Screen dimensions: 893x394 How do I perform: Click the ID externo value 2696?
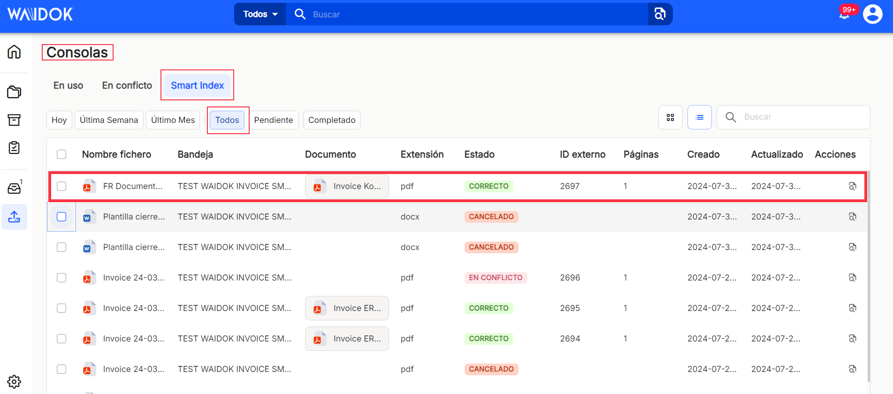pos(570,278)
